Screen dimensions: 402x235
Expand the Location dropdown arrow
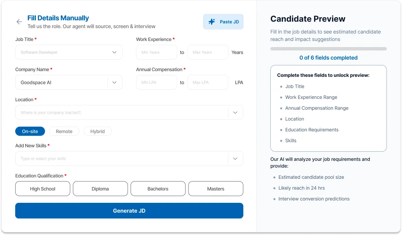(235, 113)
